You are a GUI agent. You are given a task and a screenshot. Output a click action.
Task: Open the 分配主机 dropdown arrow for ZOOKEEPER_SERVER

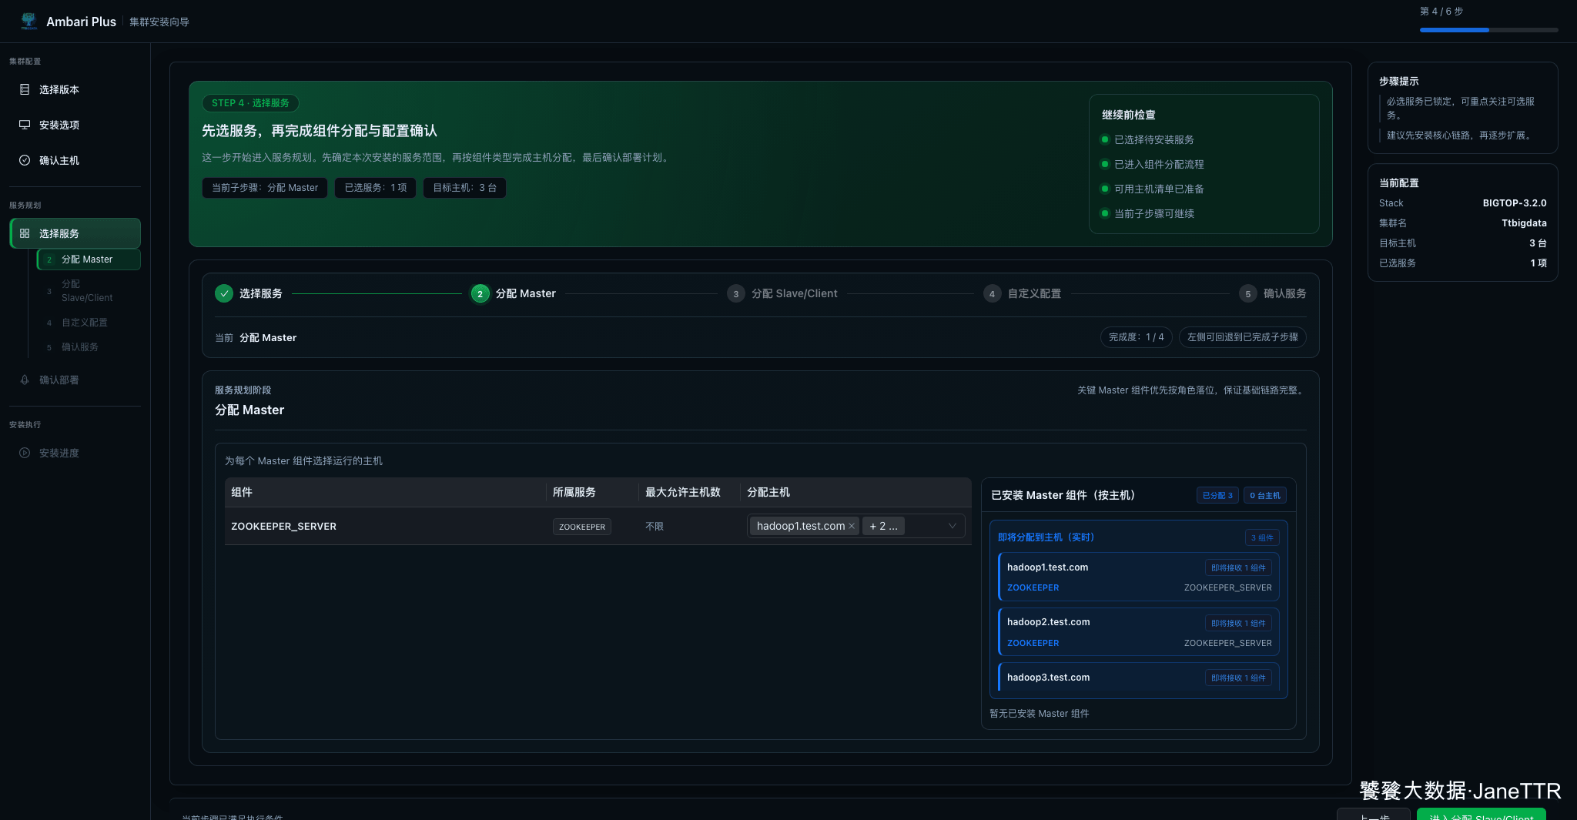tap(953, 526)
